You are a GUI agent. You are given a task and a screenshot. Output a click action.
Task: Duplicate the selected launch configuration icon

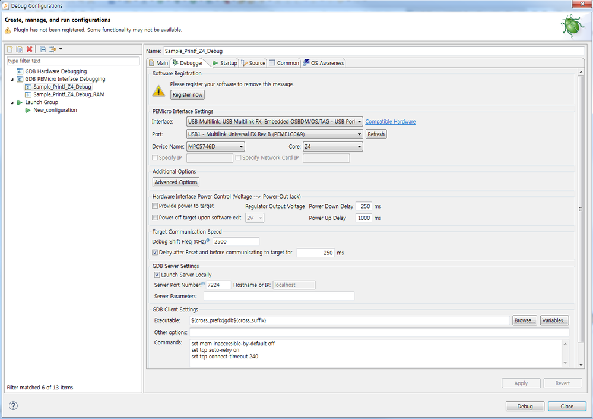(x=20, y=49)
